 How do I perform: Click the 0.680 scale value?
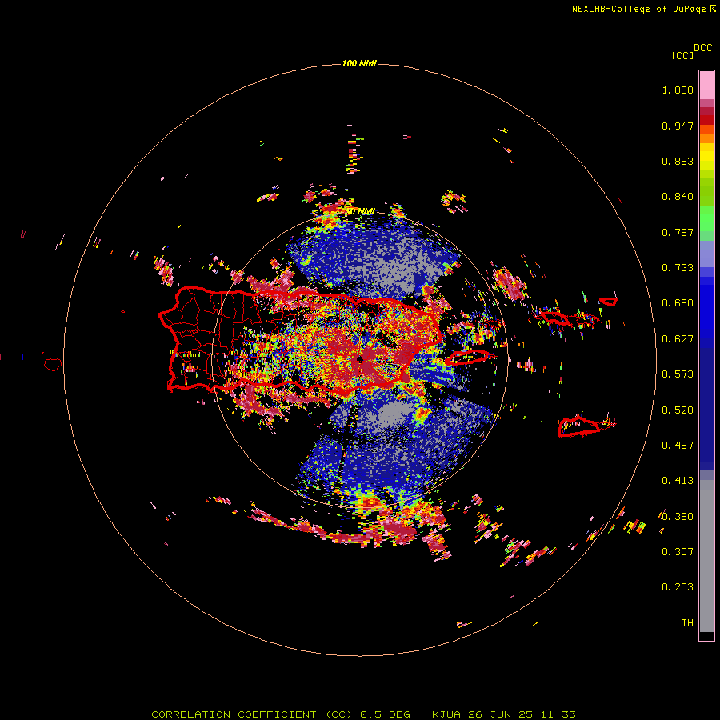coord(678,303)
